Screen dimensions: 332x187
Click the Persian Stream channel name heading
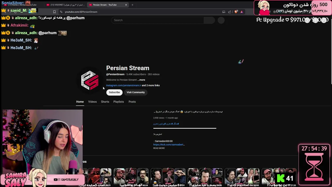click(128, 68)
